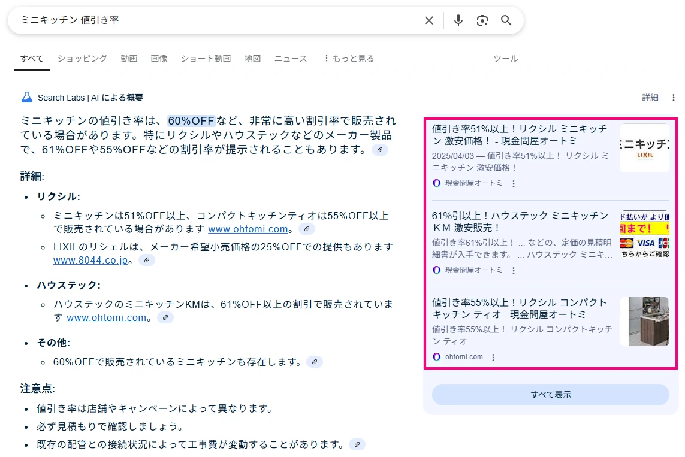This screenshot has width=685, height=457.
Task: Click the VISA payment banner thumbnail
Action: 645,235
